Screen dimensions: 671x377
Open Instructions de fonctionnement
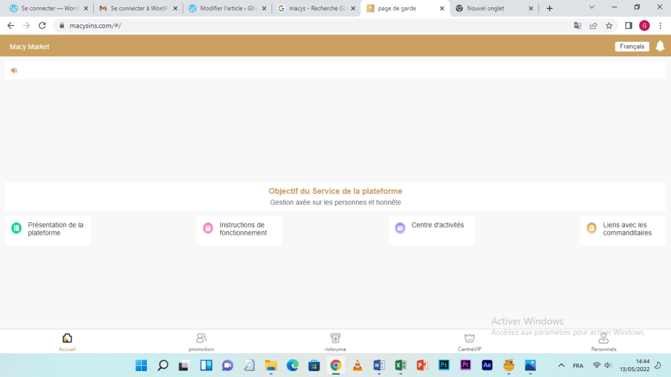(x=239, y=229)
